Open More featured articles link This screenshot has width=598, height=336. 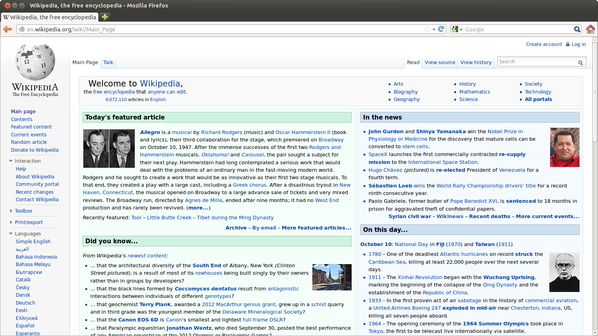pyautogui.click(x=316, y=228)
